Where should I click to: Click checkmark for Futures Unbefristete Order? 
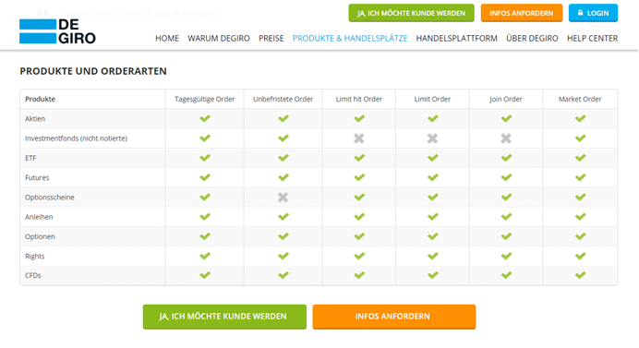[283, 177]
